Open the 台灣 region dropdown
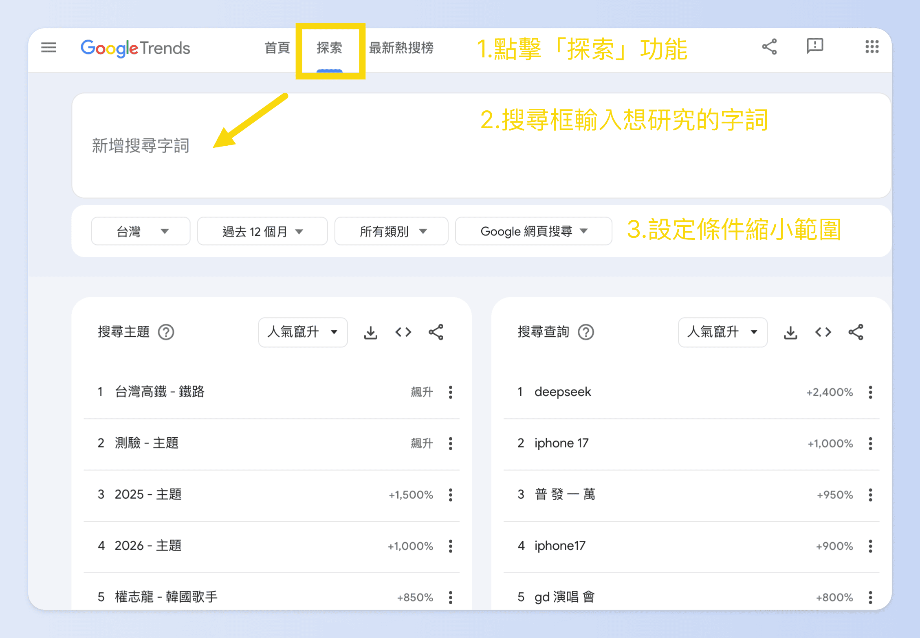 coord(140,231)
